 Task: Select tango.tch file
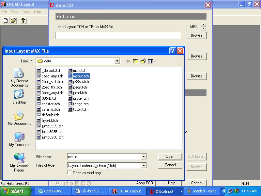(x=78, y=104)
